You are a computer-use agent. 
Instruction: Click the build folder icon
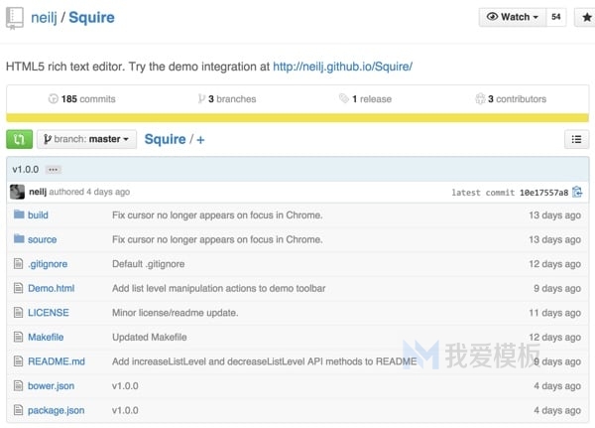[x=19, y=214]
